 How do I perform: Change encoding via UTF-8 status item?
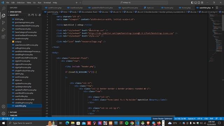200,119
